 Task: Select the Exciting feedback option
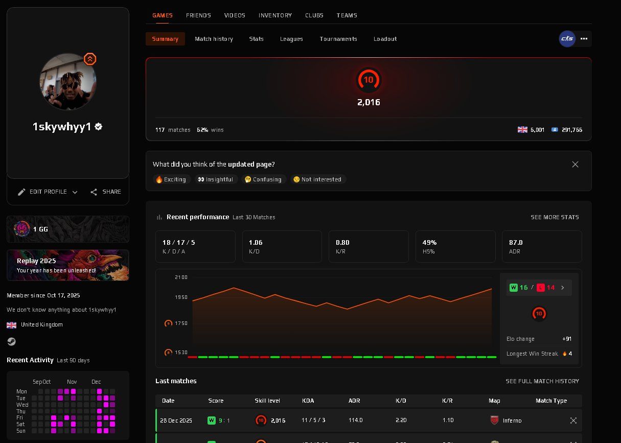(x=171, y=179)
